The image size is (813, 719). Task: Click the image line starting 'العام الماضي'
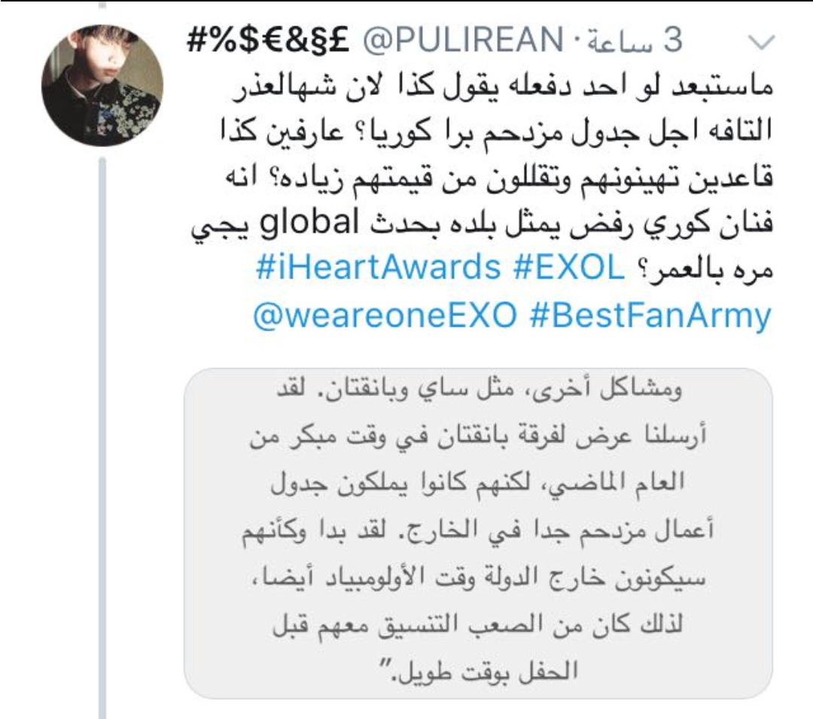coord(477,483)
